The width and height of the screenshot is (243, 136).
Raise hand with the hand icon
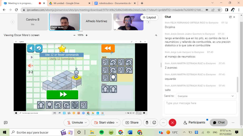[x=147, y=123]
